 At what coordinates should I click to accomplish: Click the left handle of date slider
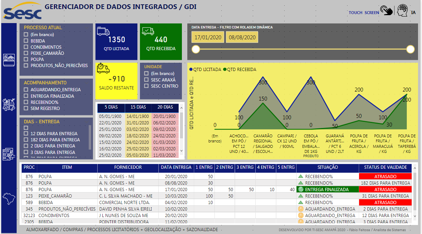196,49
